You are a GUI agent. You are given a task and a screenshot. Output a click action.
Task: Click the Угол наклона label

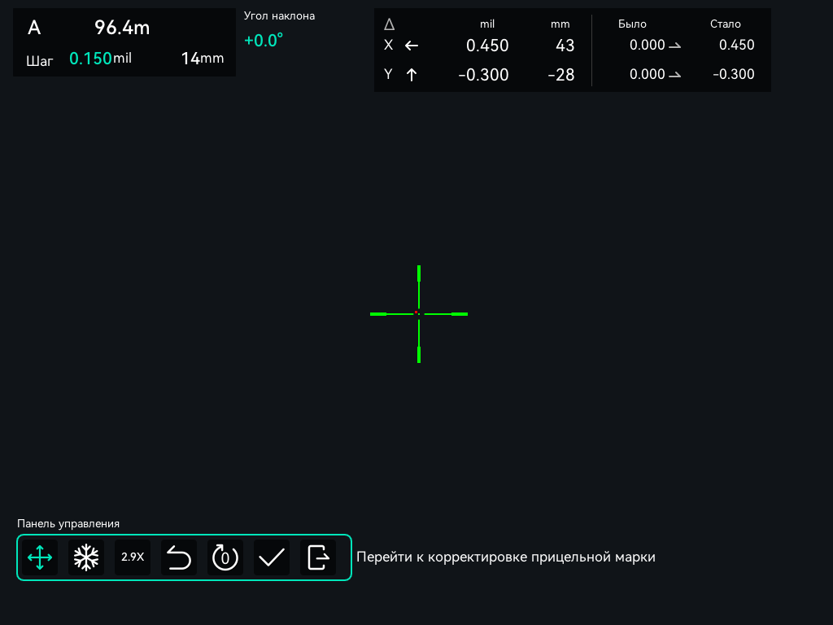280,16
